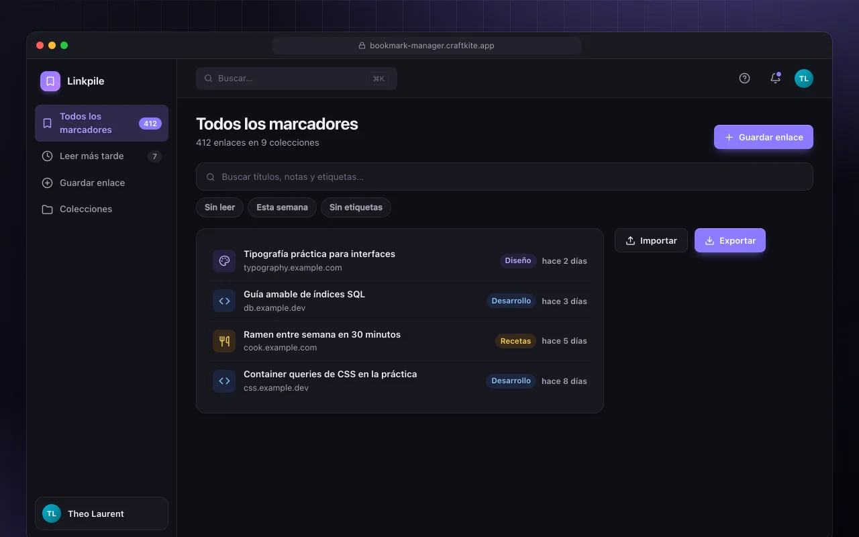Click the 412 badge in sidebar
The width and height of the screenshot is (859, 537).
[x=150, y=124]
